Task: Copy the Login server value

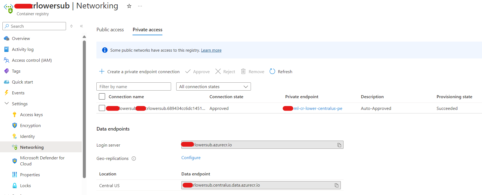Action: click(x=339, y=145)
